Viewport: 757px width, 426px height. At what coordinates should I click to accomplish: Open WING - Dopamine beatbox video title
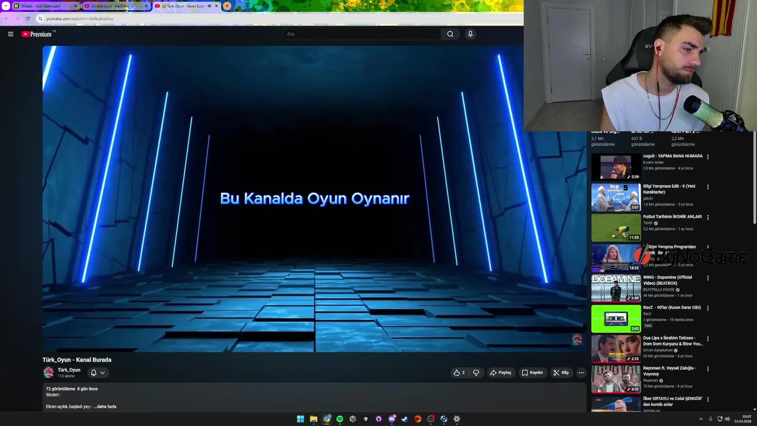click(668, 280)
